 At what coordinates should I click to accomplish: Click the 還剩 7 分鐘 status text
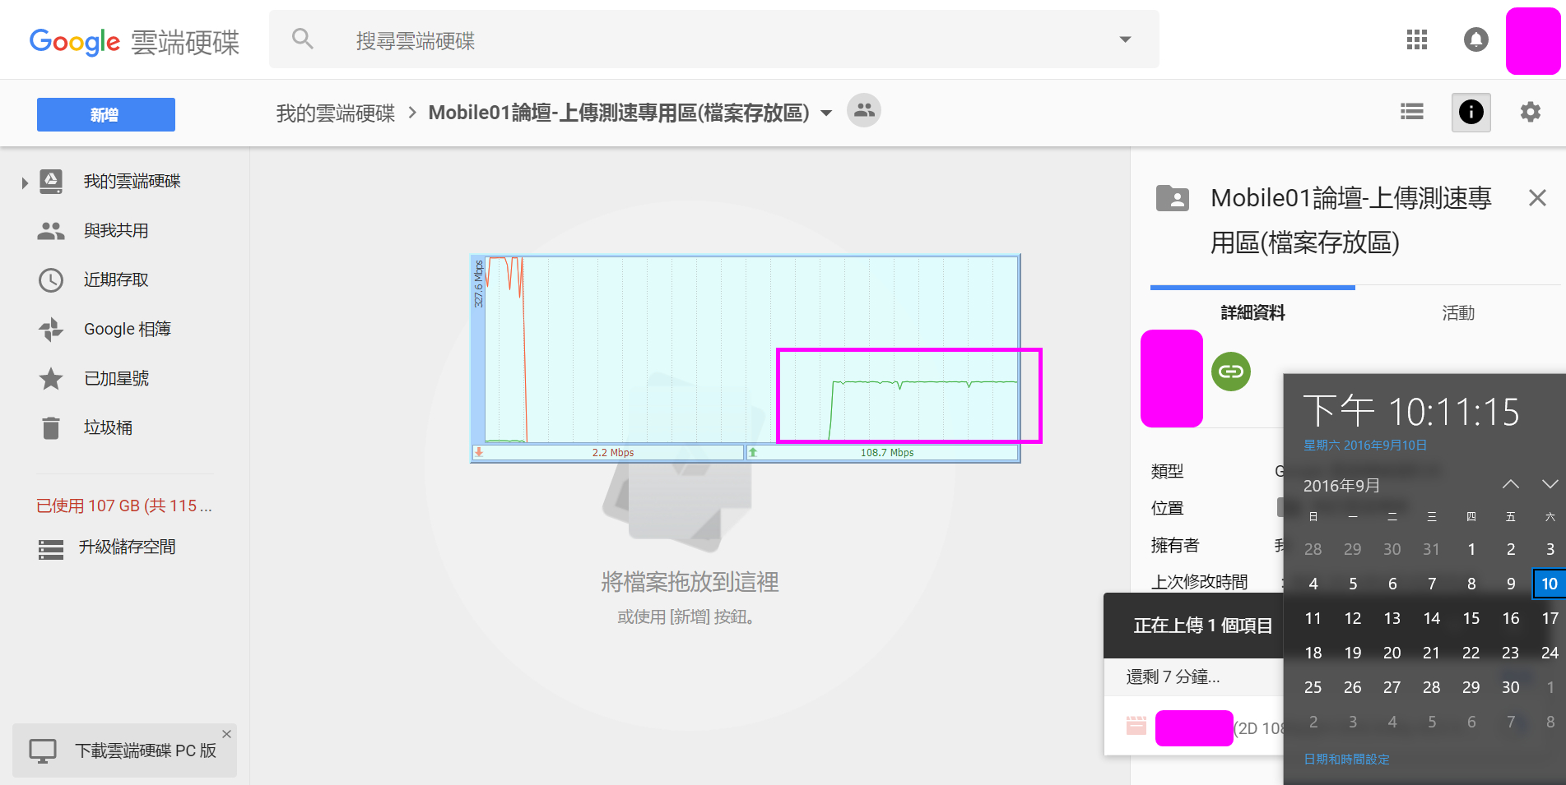tap(1173, 676)
